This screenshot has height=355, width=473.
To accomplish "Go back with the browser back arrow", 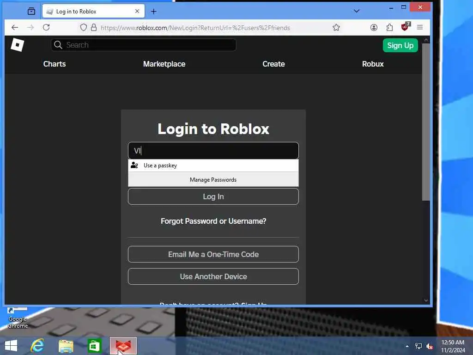I will tap(15, 27).
